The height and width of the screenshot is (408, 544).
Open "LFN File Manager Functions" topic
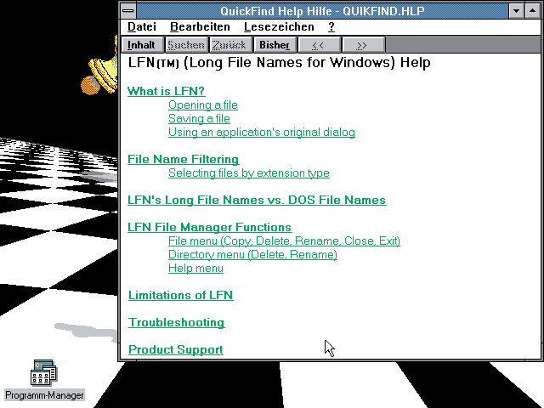pos(210,227)
